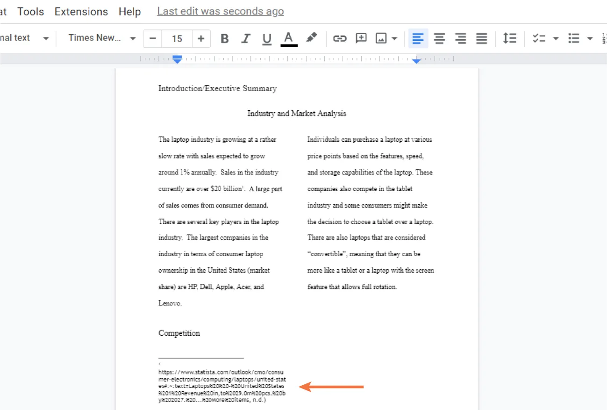The height and width of the screenshot is (410, 607).
Task: Apply italic formatting
Action: click(x=246, y=38)
